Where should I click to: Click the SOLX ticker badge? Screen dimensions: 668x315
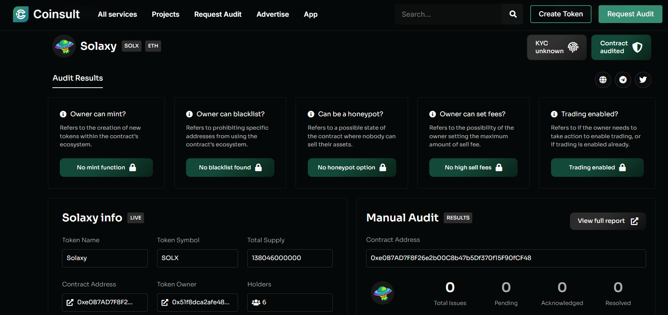pyautogui.click(x=131, y=46)
